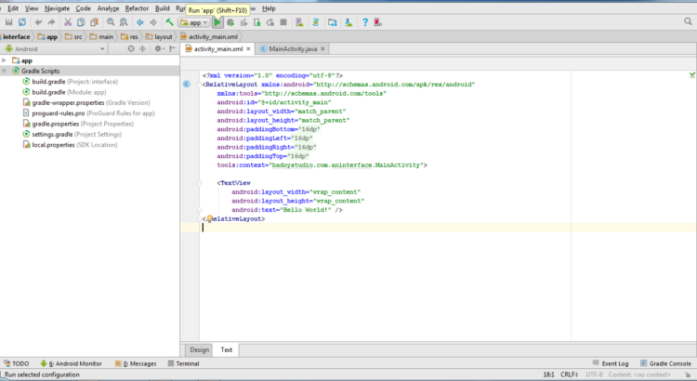Image resolution: width=697 pixels, height=381 pixels.
Task: Click the green Run 'app' button
Action: 217,22
